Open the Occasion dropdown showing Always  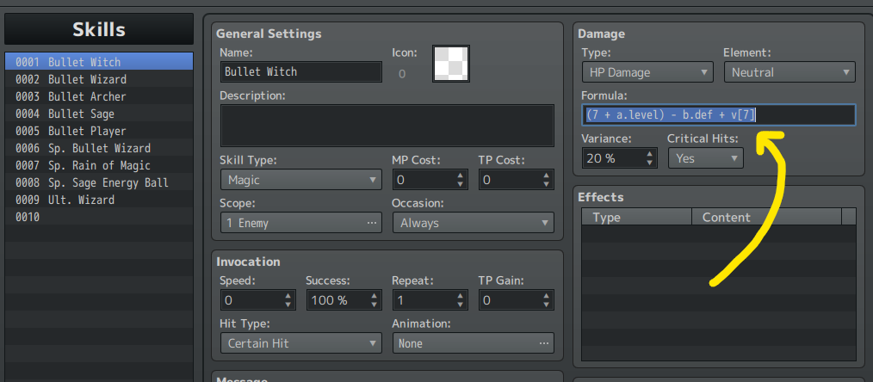click(474, 223)
